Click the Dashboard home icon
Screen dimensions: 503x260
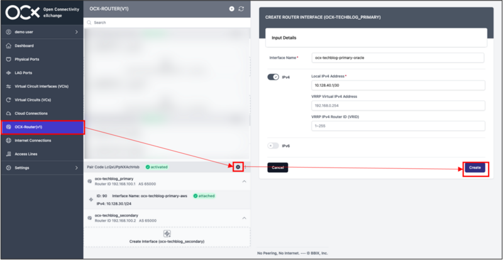[9, 46]
